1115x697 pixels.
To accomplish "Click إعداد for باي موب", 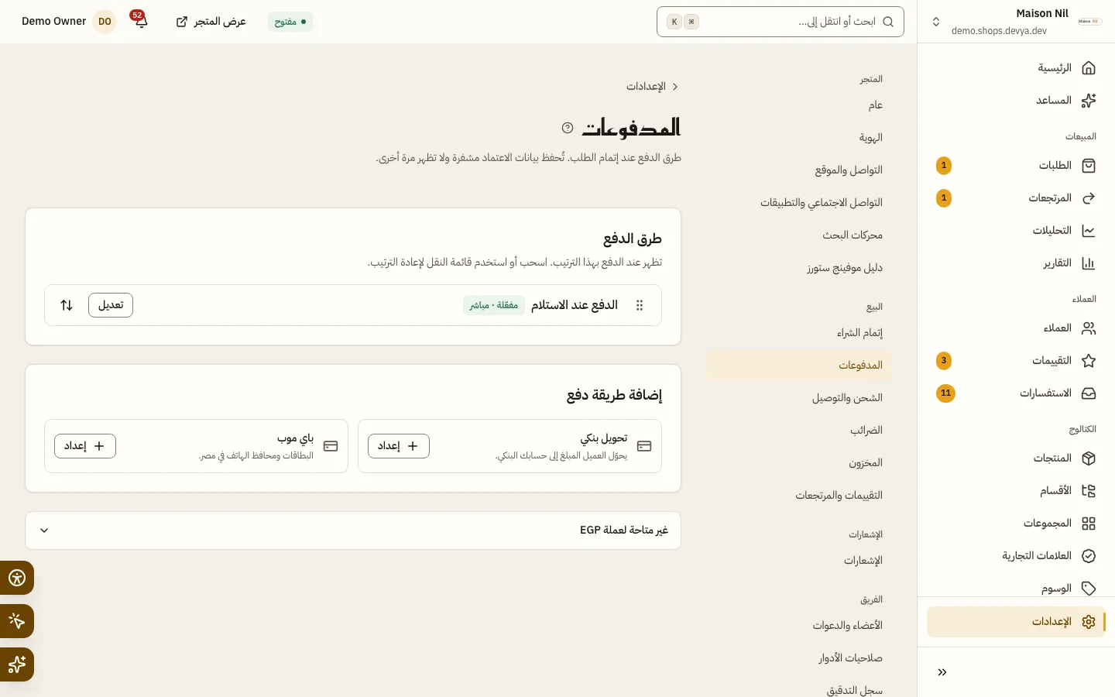I will [x=85, y=446].
